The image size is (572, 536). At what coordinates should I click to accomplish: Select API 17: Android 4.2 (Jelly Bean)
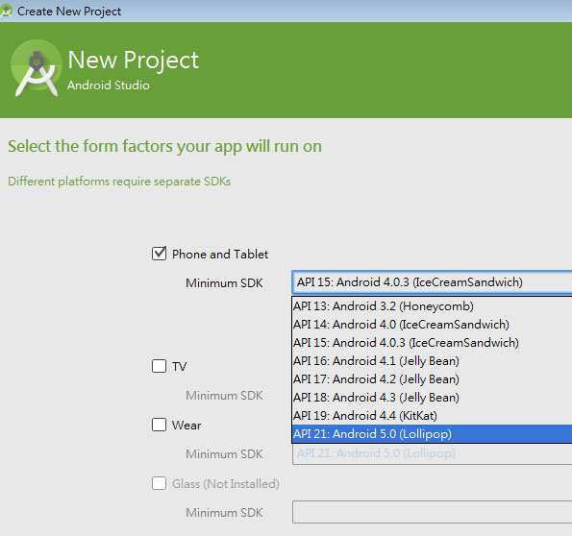click(432, 379)
